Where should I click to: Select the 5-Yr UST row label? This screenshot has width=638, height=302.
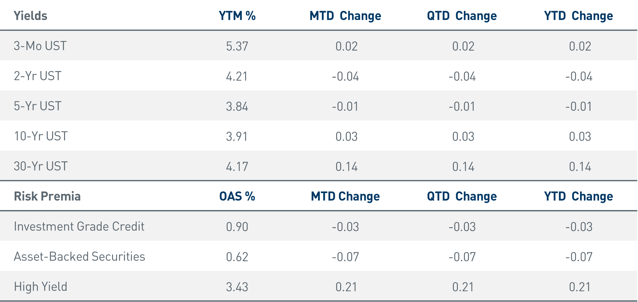[x=38, y=106]
